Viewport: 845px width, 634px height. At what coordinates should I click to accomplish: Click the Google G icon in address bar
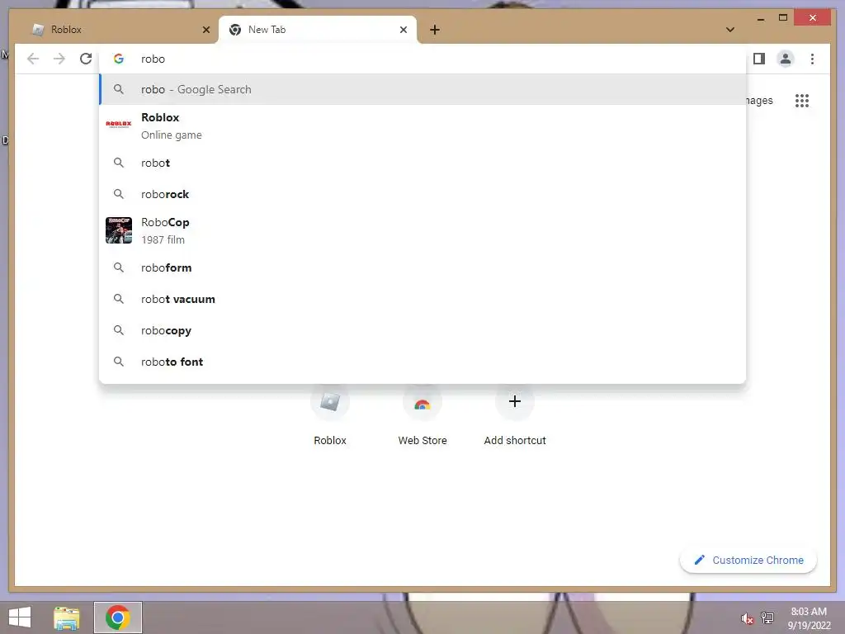tap(119, 59)
